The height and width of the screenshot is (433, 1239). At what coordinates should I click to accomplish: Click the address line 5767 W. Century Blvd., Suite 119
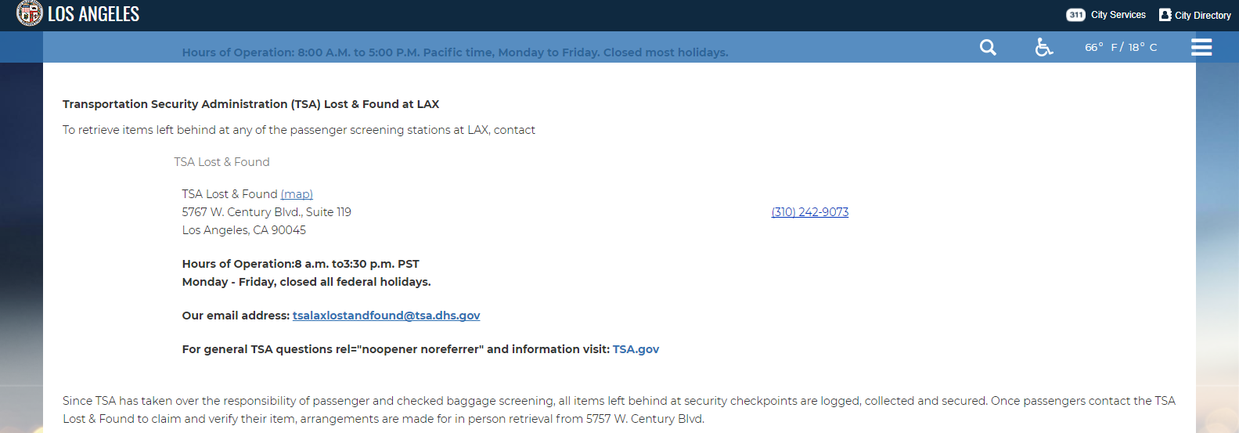click(266, 212)
